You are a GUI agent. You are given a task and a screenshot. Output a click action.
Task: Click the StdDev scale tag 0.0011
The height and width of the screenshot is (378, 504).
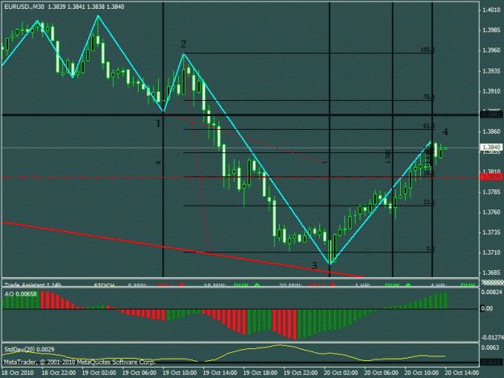click(490, 362)
